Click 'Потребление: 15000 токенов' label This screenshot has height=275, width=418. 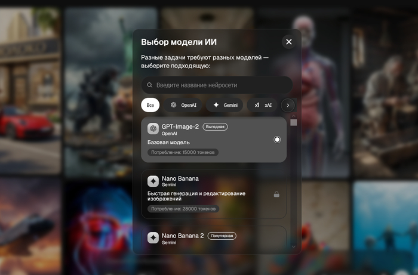(x=183, y=152)
